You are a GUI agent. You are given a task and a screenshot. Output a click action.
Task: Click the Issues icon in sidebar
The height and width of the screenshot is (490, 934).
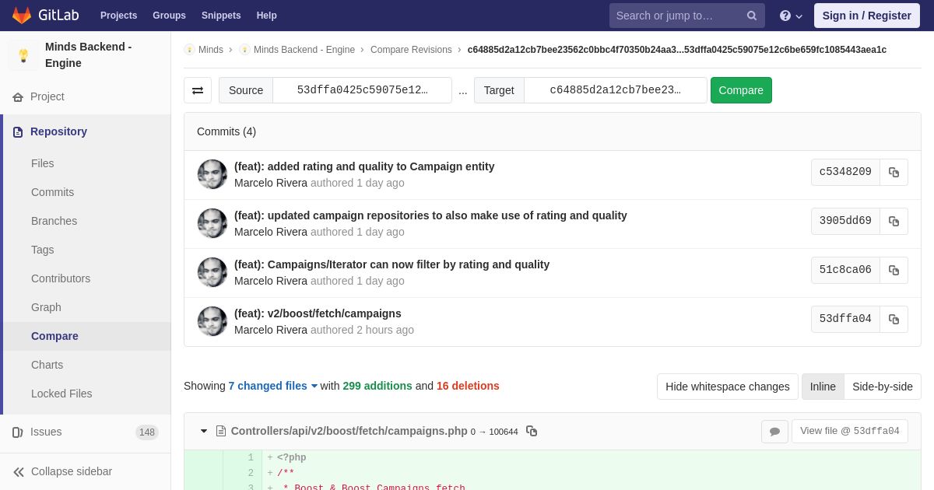18,432
